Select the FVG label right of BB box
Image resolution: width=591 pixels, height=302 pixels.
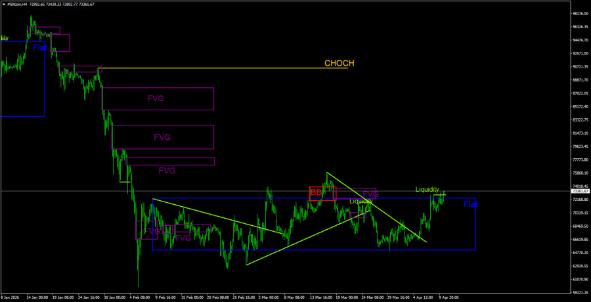coord(370,194)
